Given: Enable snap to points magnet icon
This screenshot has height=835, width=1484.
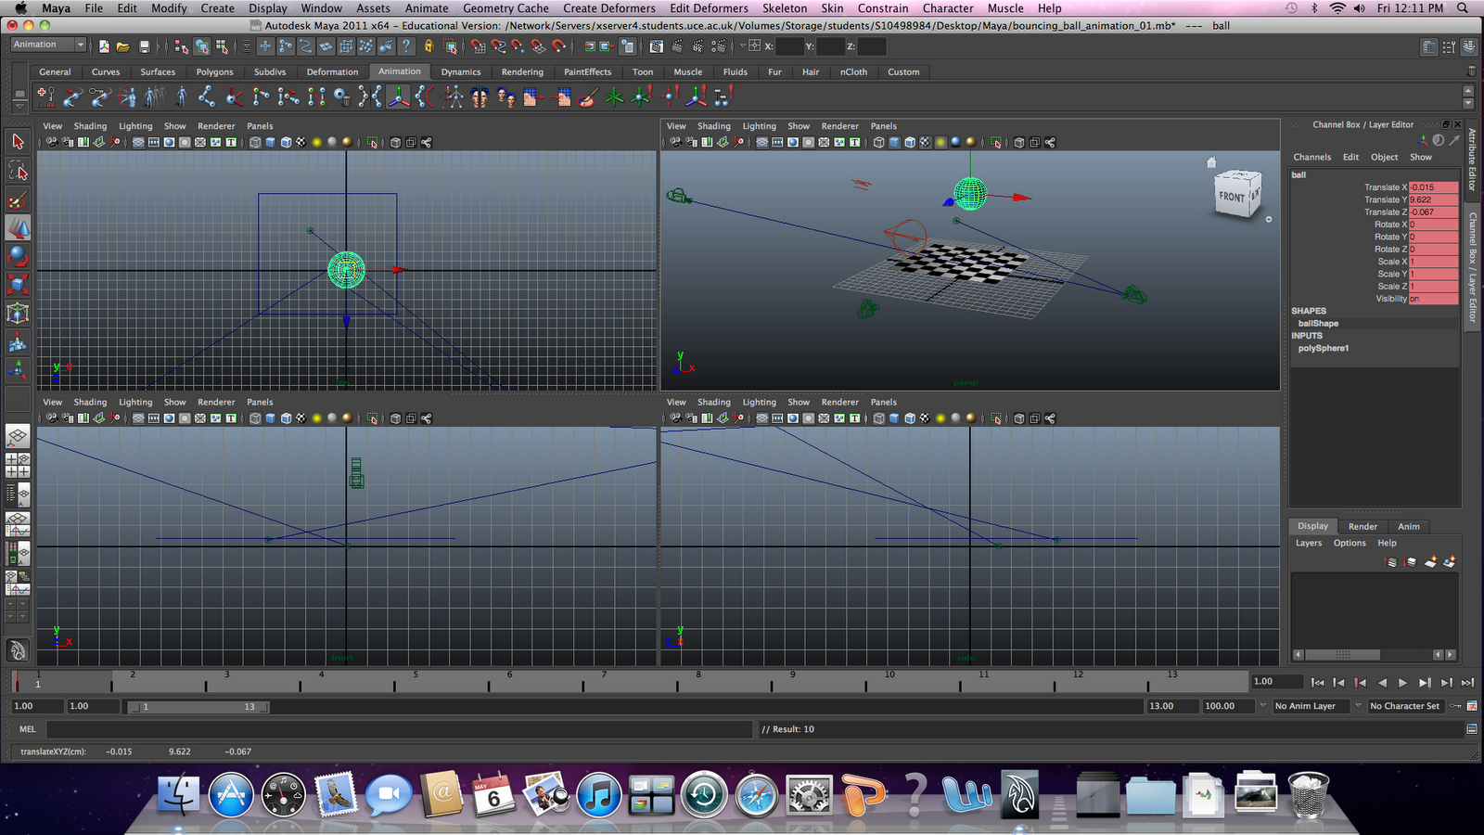Looking at the screenshot, I should (x=518, y=45).
